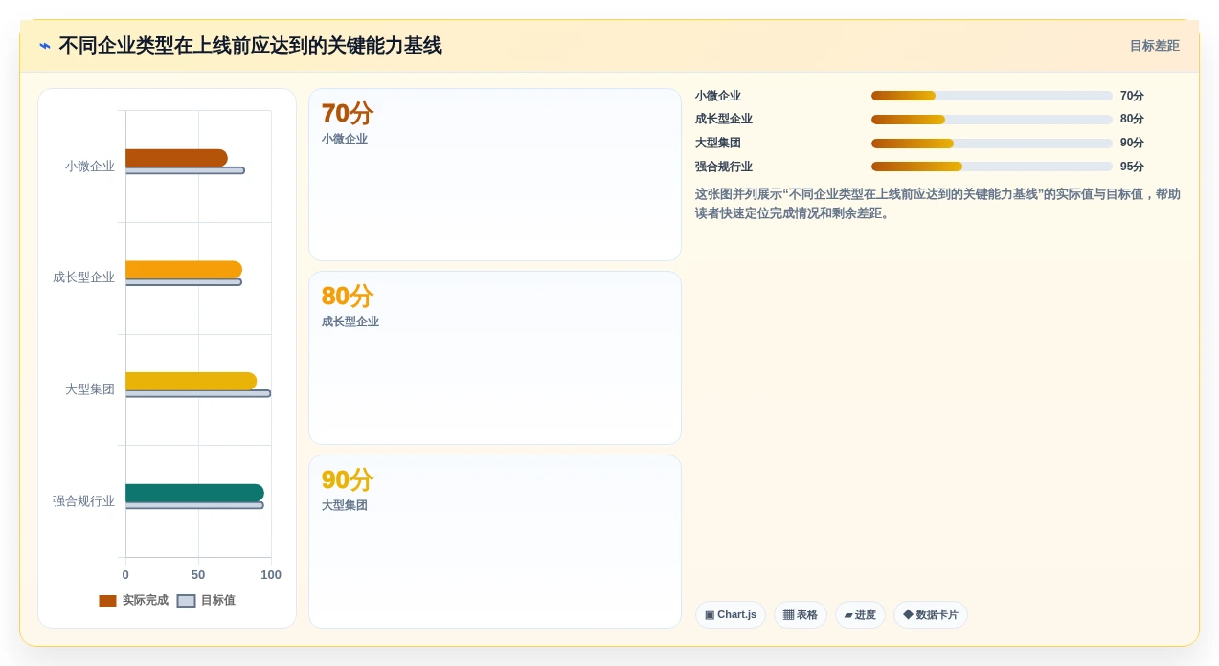This screenshot has width=1219, height=666.
Task: Click the 强合规行业 axis label in chart
Action: pos(83,500)
